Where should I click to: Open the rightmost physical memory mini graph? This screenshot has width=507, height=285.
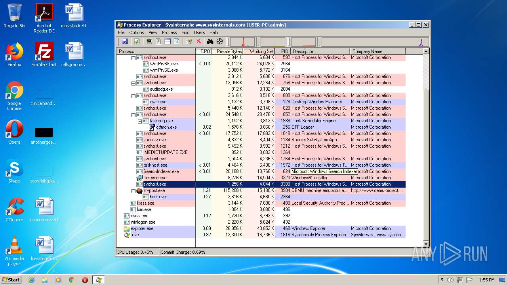(375, 42)
